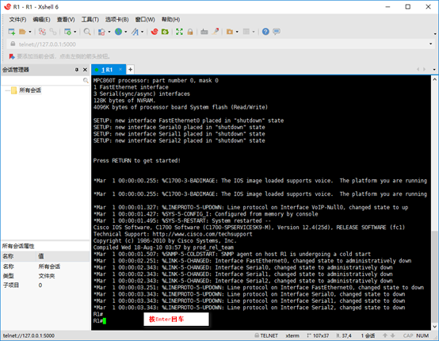
Task: Expand the color scheme dropdown arrow
Action: pos(109,32)
